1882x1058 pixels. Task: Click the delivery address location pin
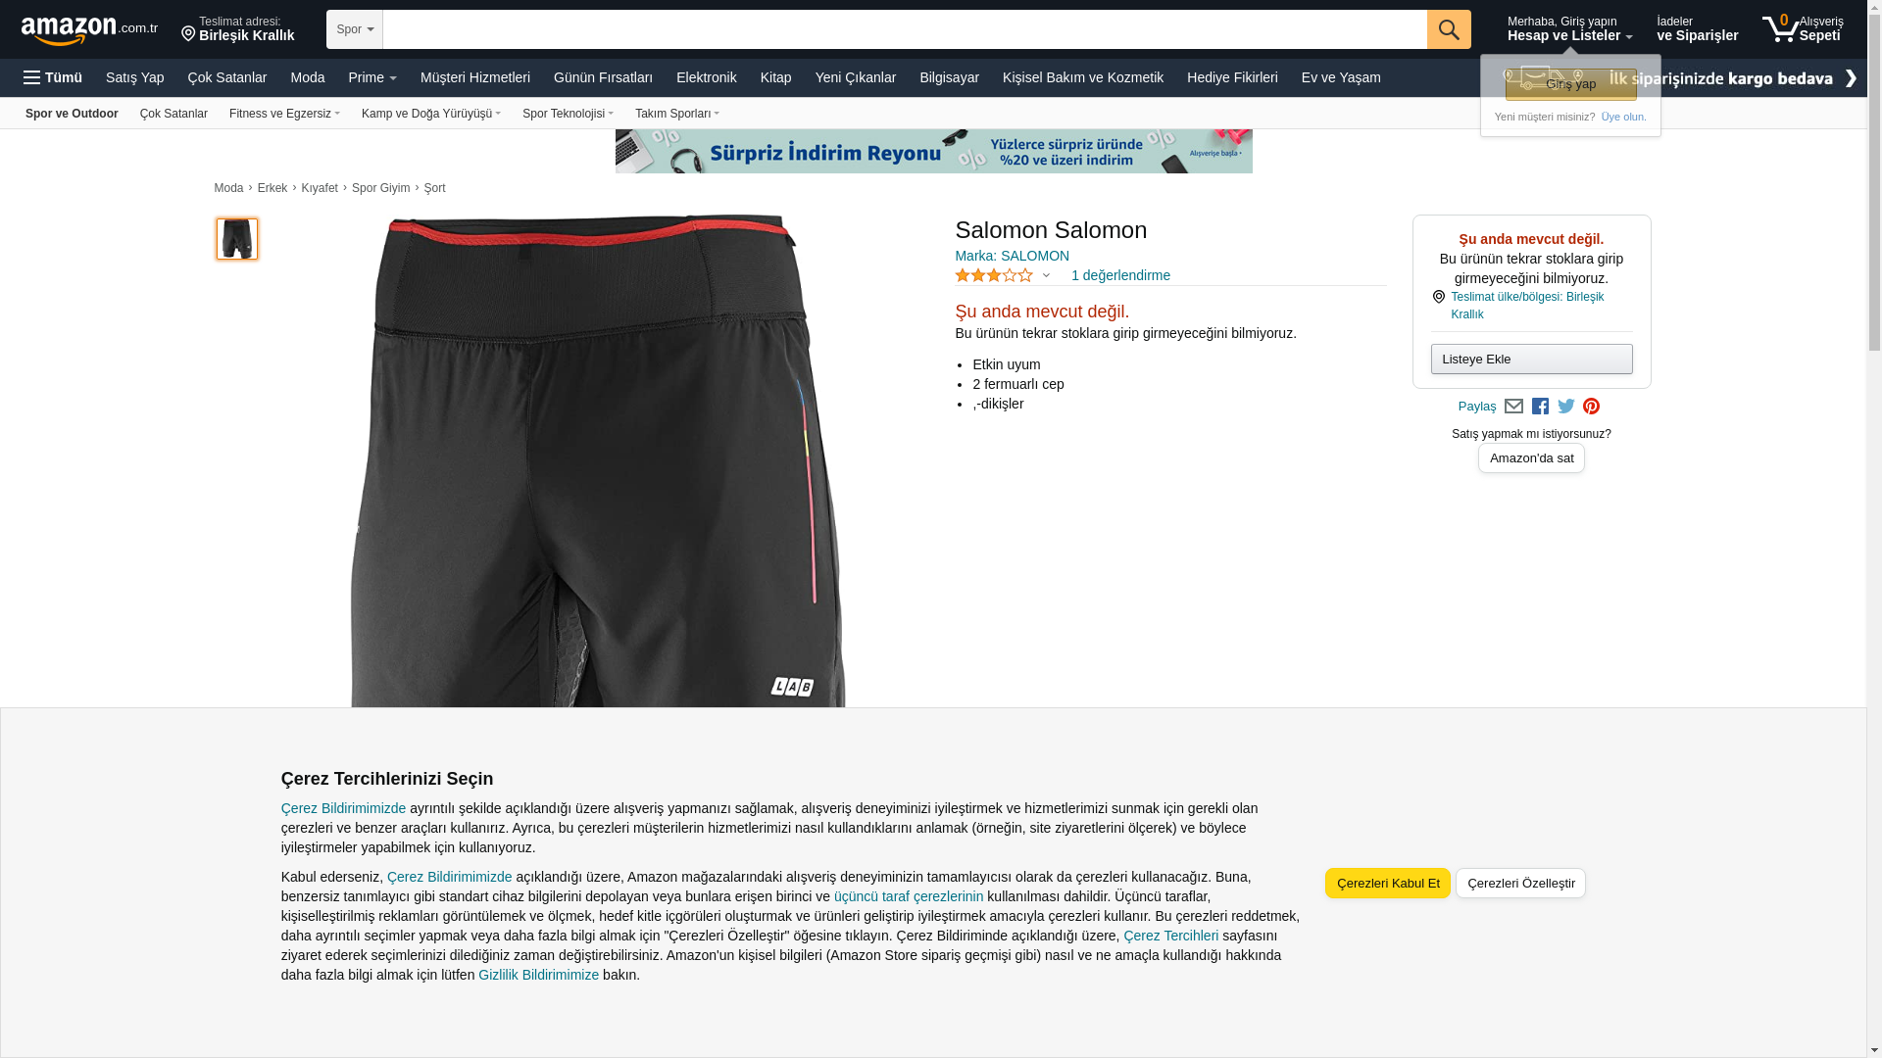[x=188, y=34]
